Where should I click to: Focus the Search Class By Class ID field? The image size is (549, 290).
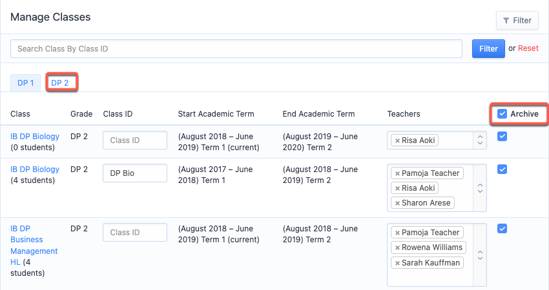tap(236, 48)
